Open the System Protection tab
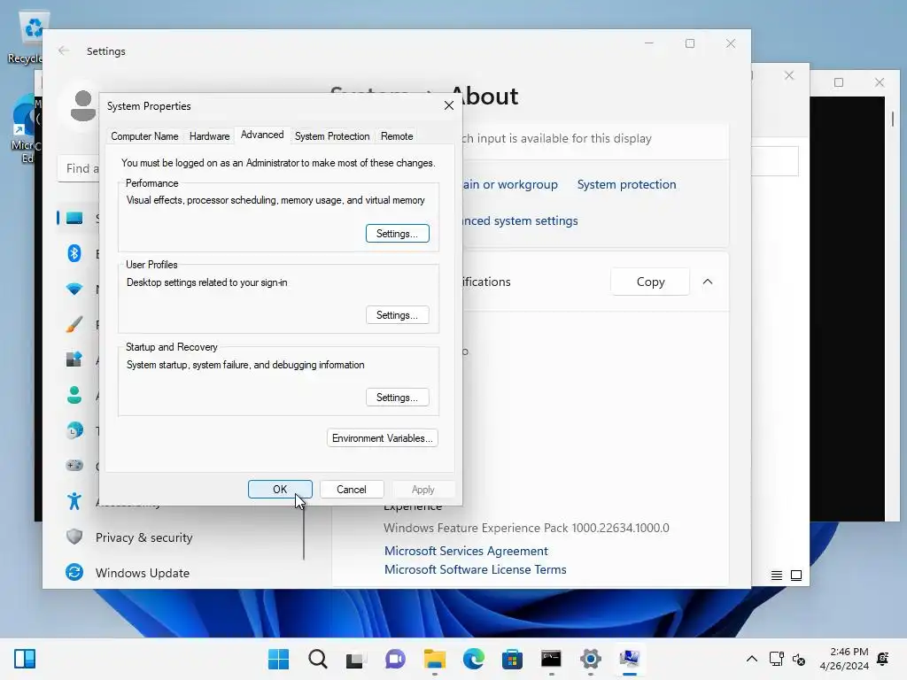907x680 pixels. [x=332, y=135]
